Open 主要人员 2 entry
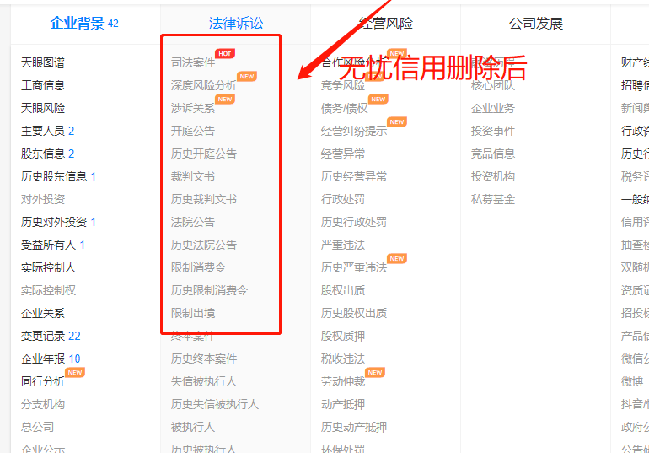Image resolution: width=649 pixels, height=453 pixels. pyautogui.click(x=47, y=132)
